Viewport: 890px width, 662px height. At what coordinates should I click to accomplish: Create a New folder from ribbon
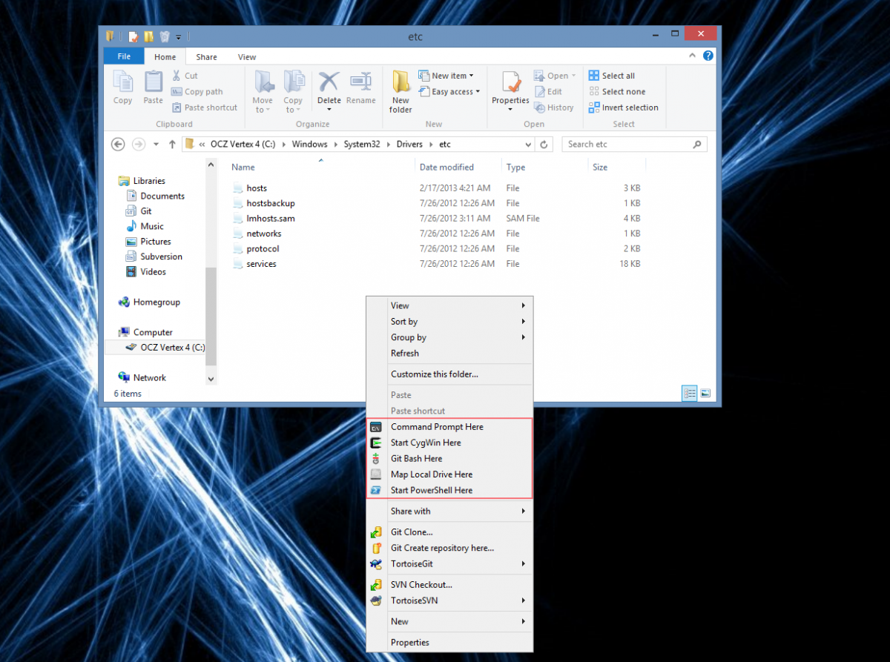point(400,92)
